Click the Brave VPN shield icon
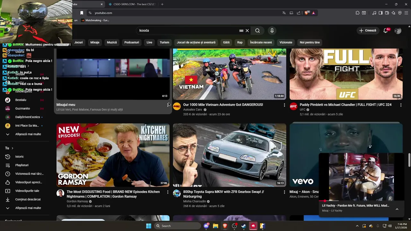Viewport: 411px width, 231px height. (x=400, y=13)
